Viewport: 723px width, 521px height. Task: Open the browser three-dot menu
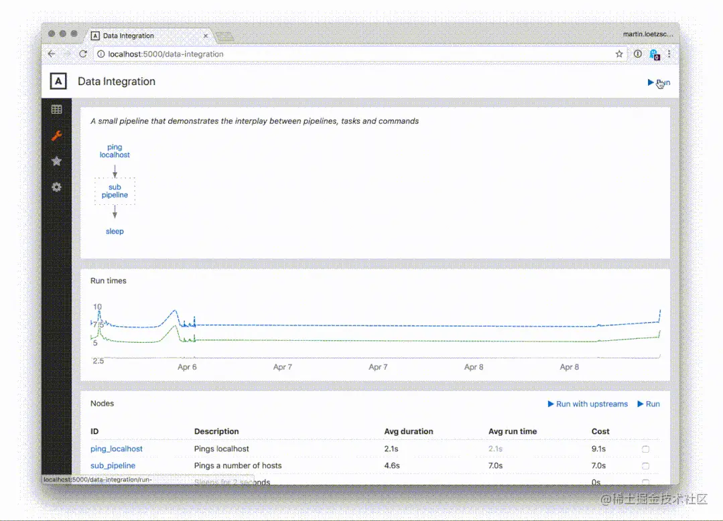(669, 54)
